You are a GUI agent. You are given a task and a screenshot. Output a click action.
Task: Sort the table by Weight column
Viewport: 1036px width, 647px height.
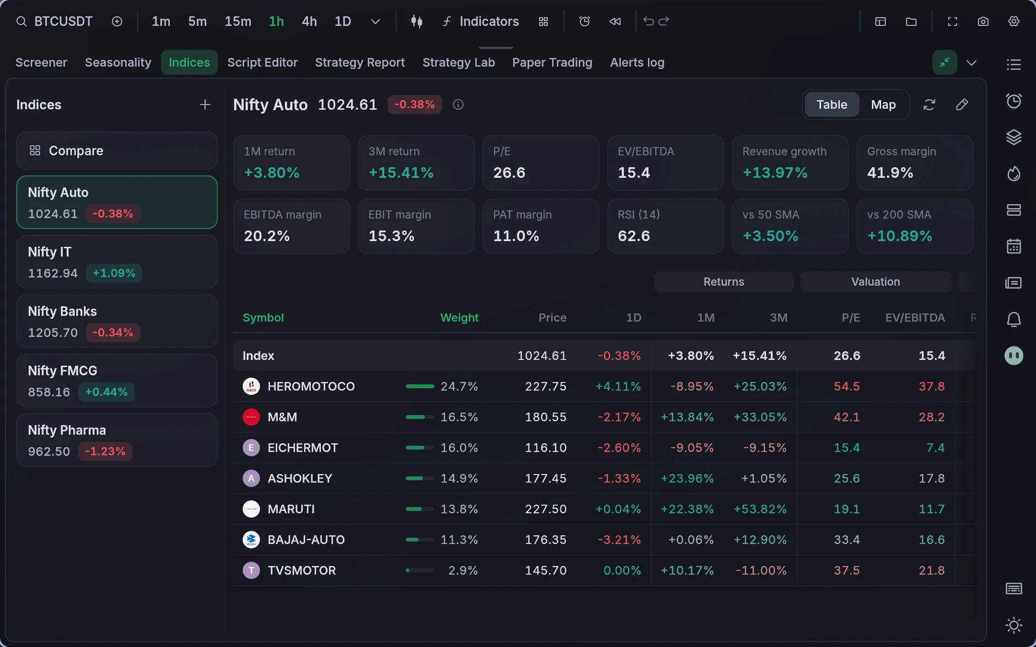[459, 318]
